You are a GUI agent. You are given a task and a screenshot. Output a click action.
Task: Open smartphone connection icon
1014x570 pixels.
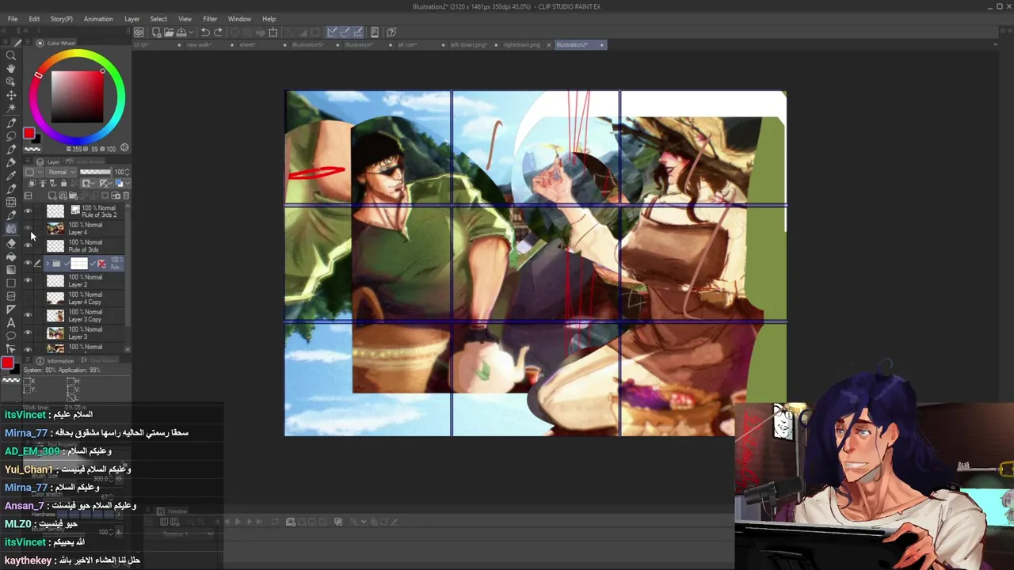click(x=374, y=32)
